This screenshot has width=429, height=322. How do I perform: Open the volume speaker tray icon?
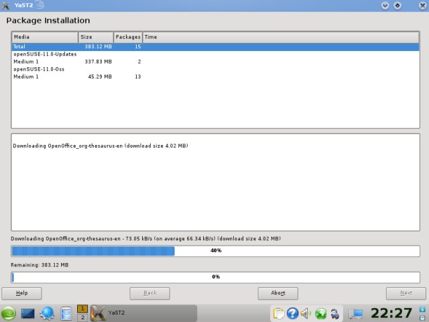pos(306,313)
